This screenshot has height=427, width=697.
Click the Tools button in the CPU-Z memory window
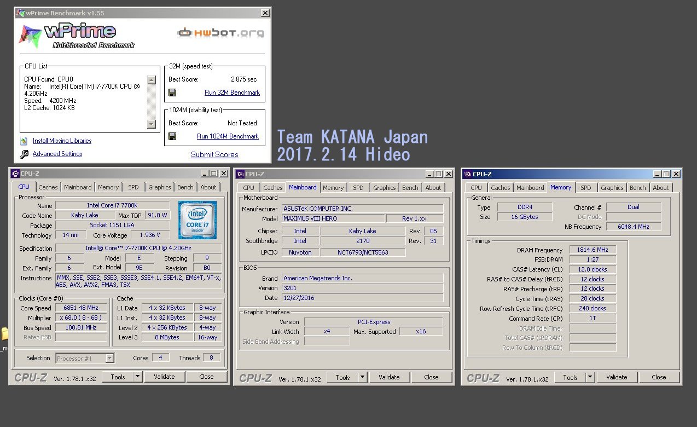click(x=570, y=377)
